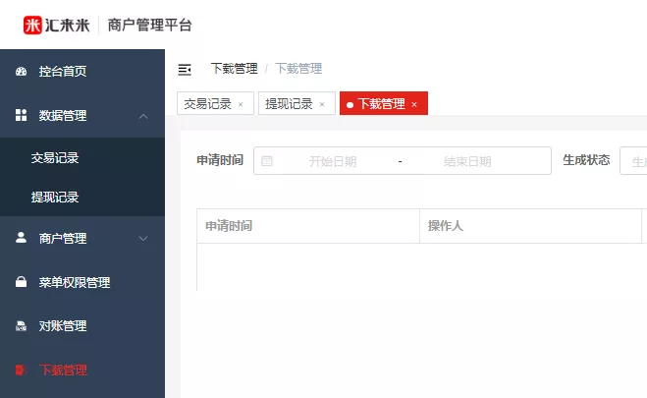Click the grey 下载管理 breadcrumb item
This screenshot has height=398, width=647.
click(298, 69)
